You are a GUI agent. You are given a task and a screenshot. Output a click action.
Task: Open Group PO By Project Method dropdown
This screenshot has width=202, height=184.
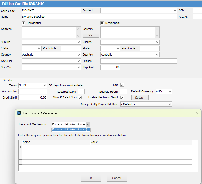point(170,104)
